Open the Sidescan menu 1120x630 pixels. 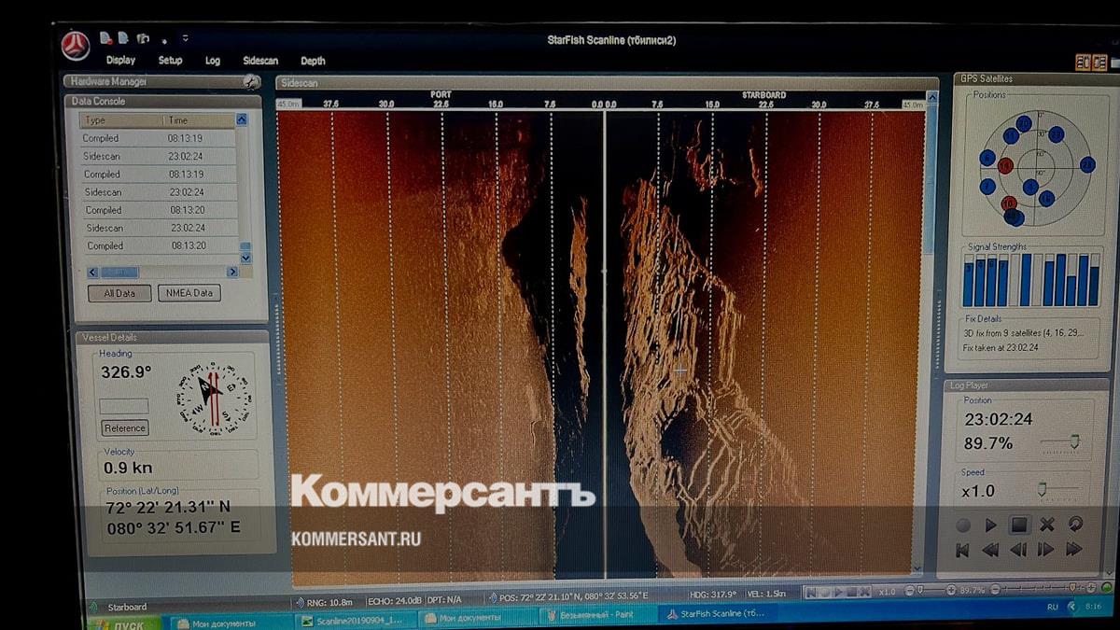[260, 61]
